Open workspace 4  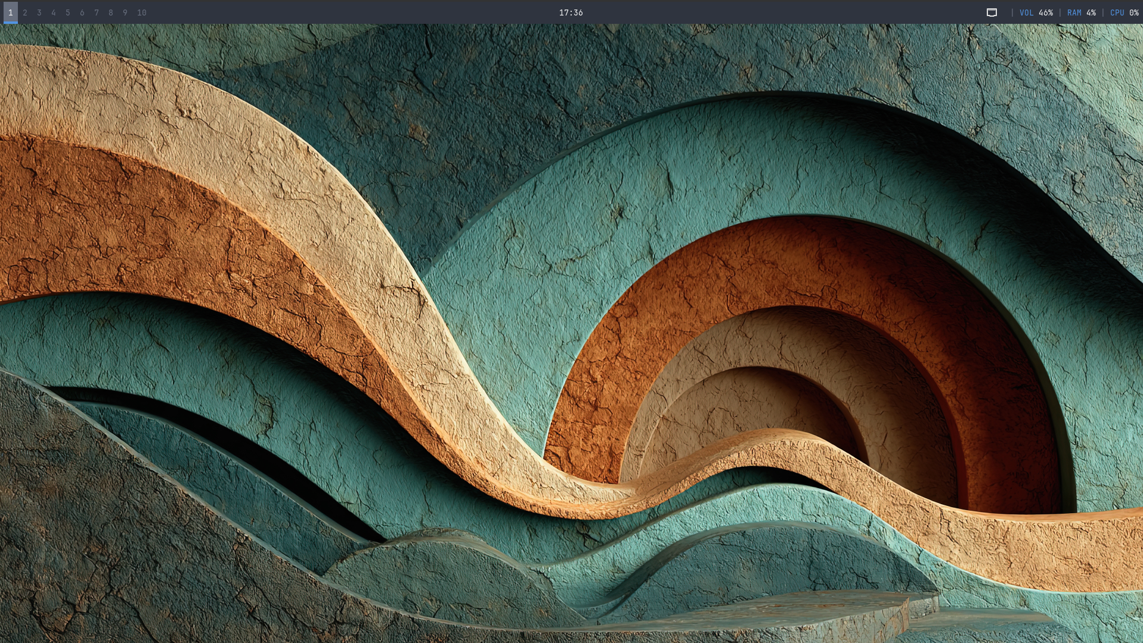pyautogui.click(x=54, y=13)
